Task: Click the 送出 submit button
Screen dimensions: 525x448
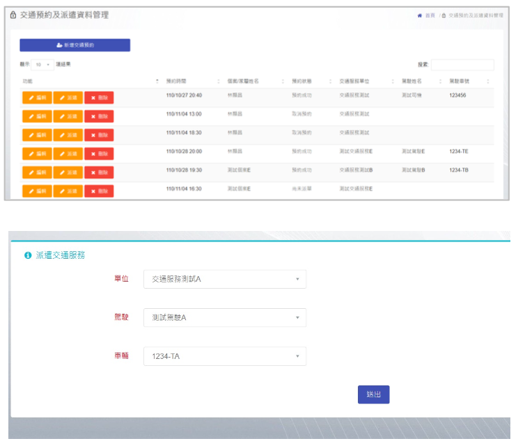Action: click(374, 394)
